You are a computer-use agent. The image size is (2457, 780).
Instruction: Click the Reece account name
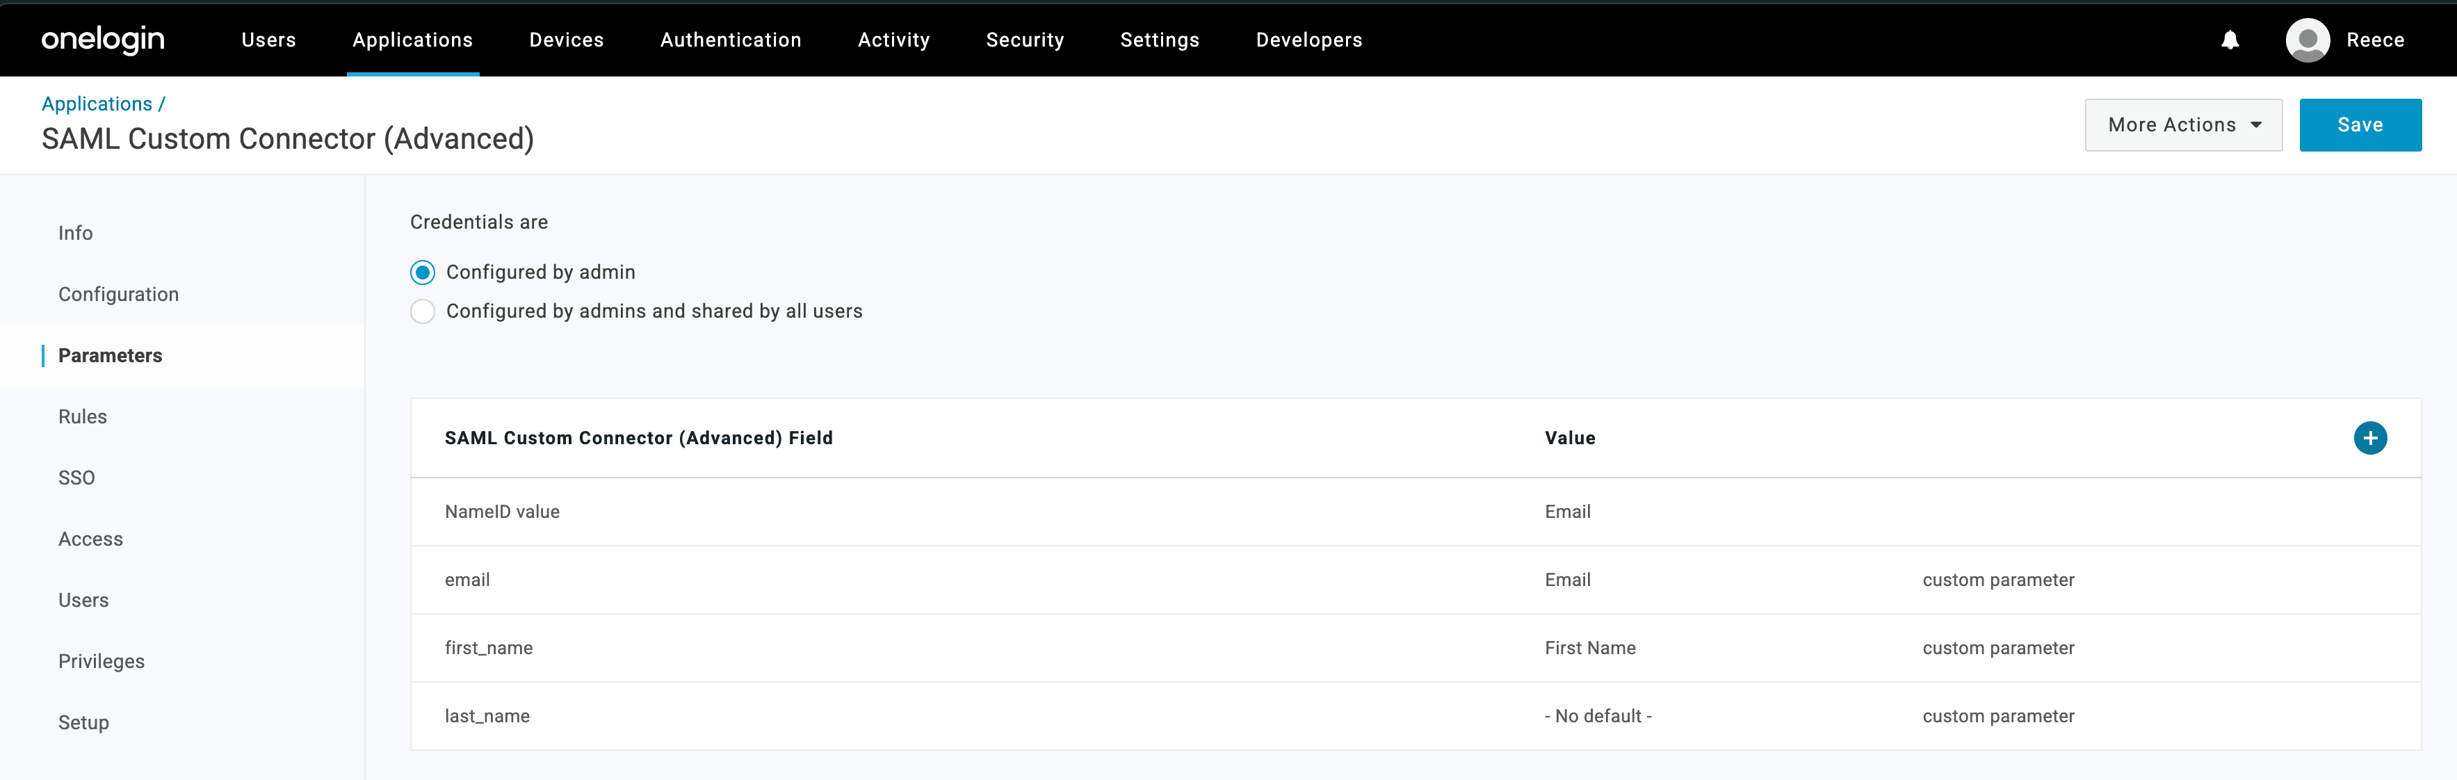[2375, 40]
